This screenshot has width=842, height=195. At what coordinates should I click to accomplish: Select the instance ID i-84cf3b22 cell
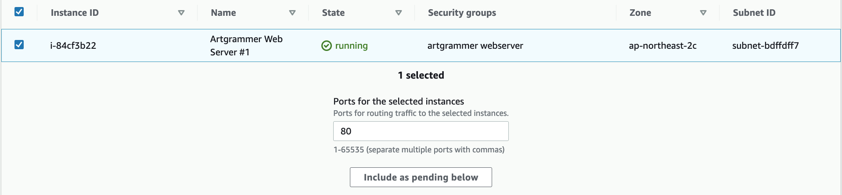click(x=73, y=46)
